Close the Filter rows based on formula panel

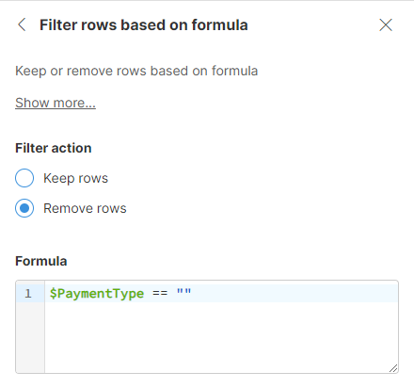(386, 24)
